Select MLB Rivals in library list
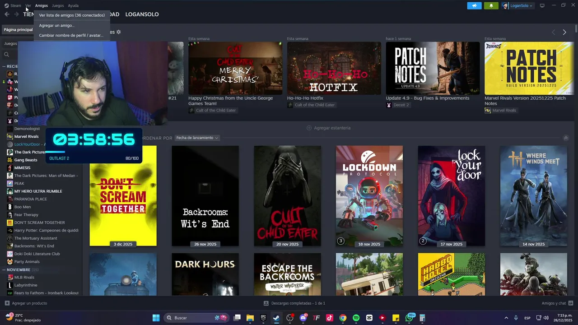Image resolution: width=578 pixels, height=325 pixels. 24,277
